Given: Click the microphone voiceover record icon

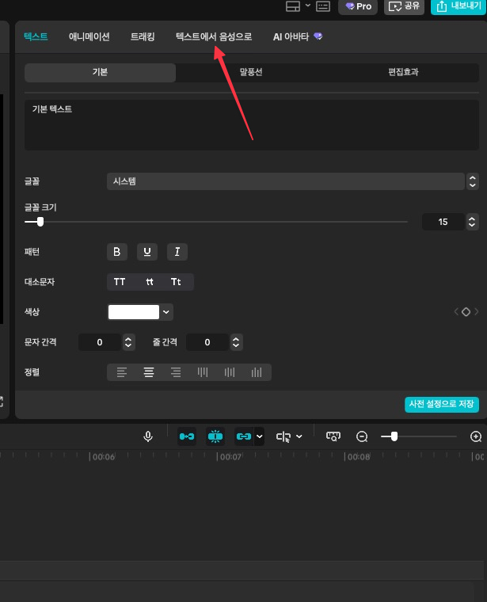Looking at the screenshot, I should point(148,436).
